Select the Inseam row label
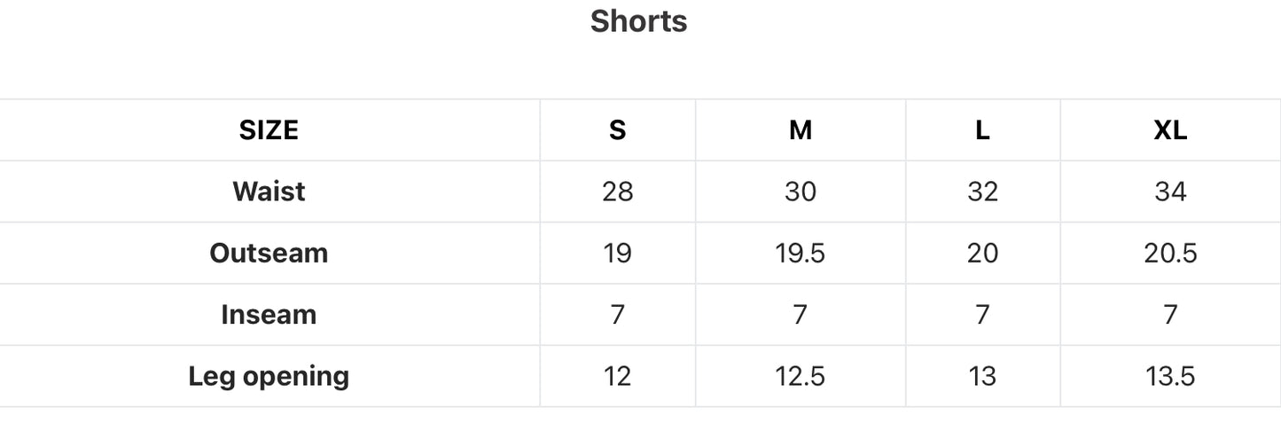The image size is (1281, 423). [269, 315]
